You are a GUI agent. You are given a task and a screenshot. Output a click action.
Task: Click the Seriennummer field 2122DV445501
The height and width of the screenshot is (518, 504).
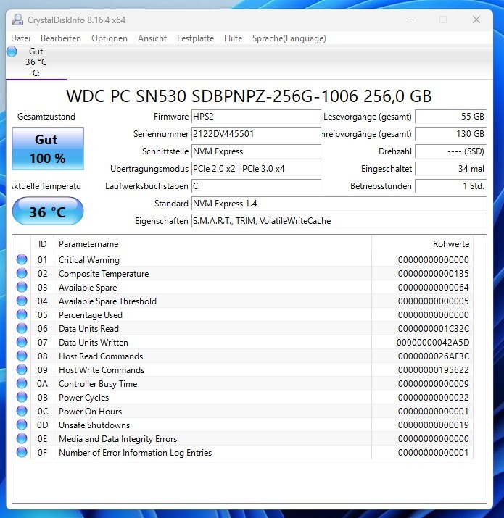[x=256, y=134]
